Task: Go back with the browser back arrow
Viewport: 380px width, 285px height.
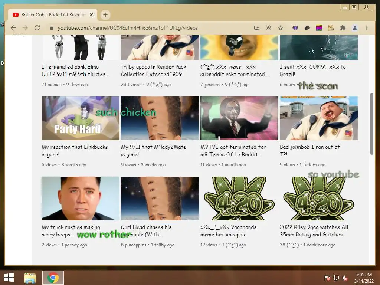Action: [x=13, y=28]
